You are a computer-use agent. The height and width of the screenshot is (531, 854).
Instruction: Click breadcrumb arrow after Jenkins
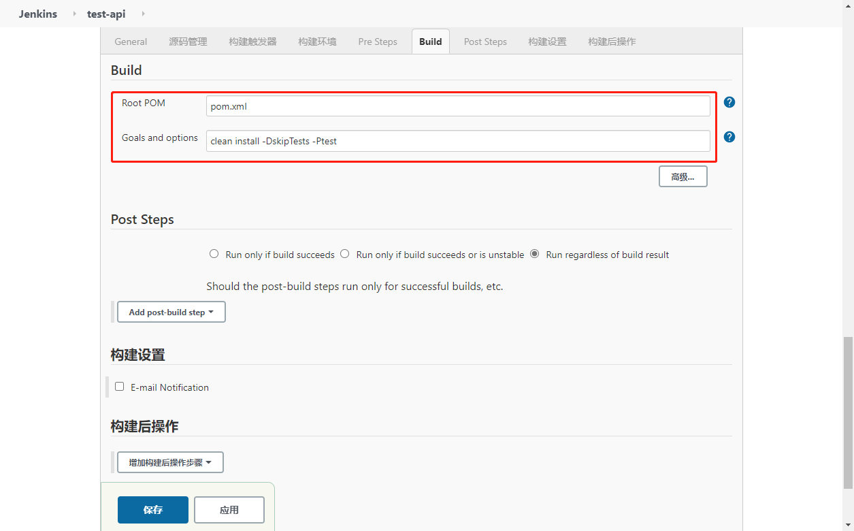[x=74, y=14]
